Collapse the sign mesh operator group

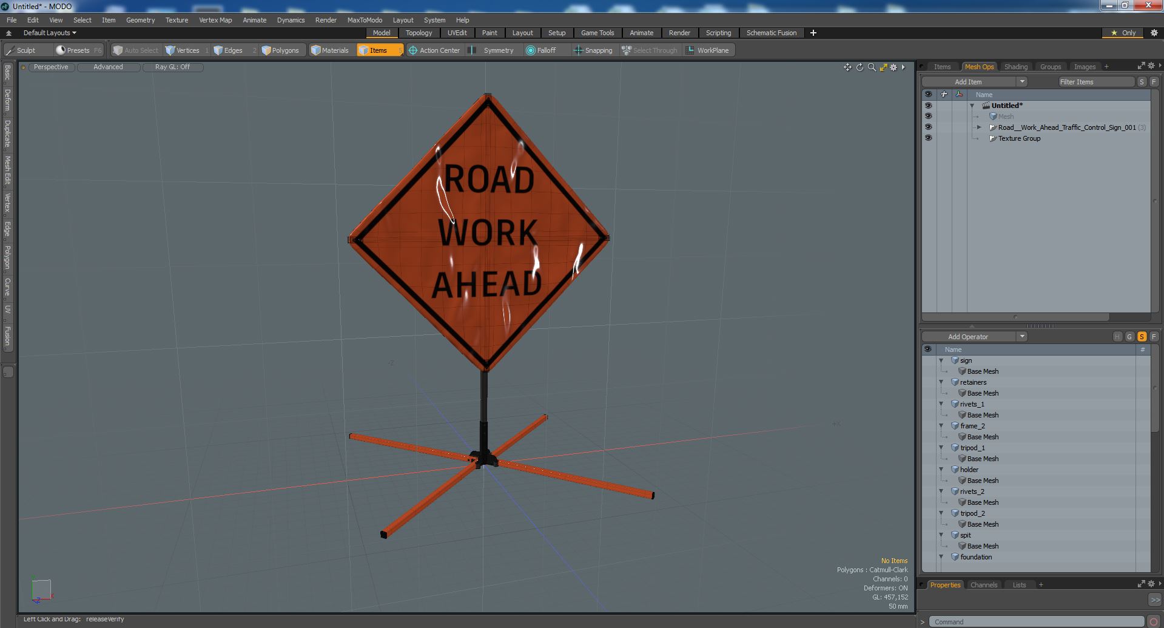[x=941, y=360]
